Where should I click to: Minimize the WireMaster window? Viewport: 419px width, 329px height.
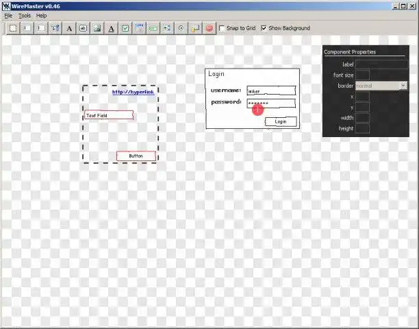(396, 6)
